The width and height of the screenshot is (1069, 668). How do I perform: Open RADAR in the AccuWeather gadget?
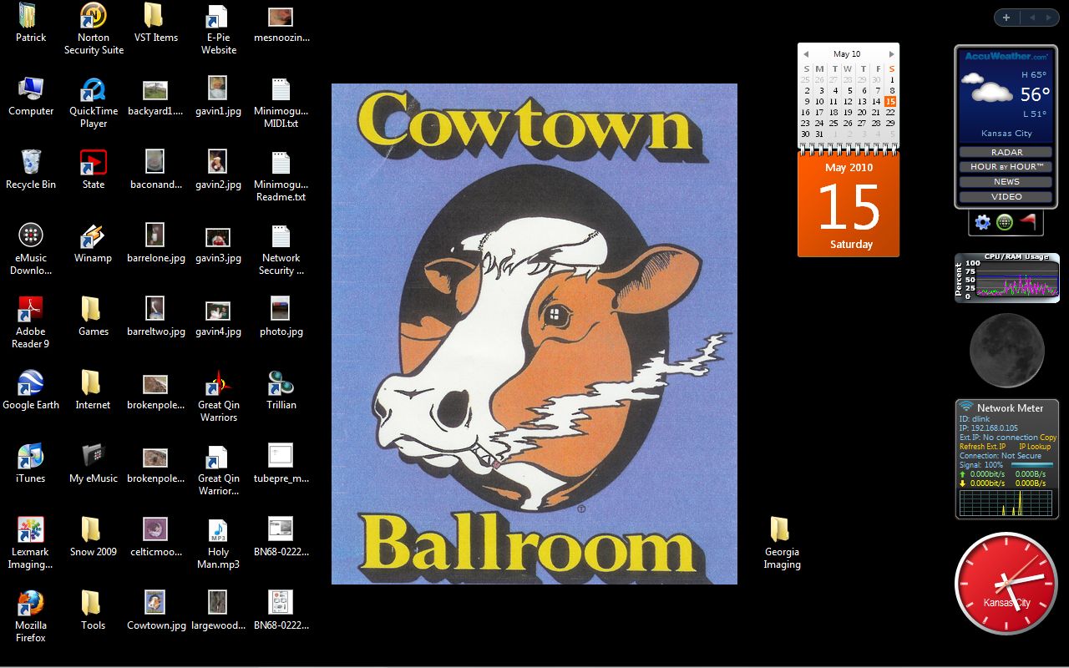[x=1006, y=152]
